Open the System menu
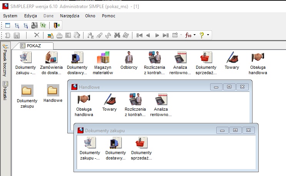The width and height of the screenshot is (286, 176). point(10,16)
